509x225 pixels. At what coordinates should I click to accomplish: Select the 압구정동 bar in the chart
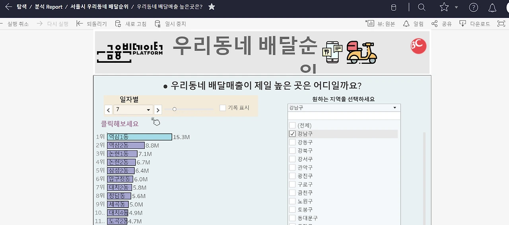(120, 179)
